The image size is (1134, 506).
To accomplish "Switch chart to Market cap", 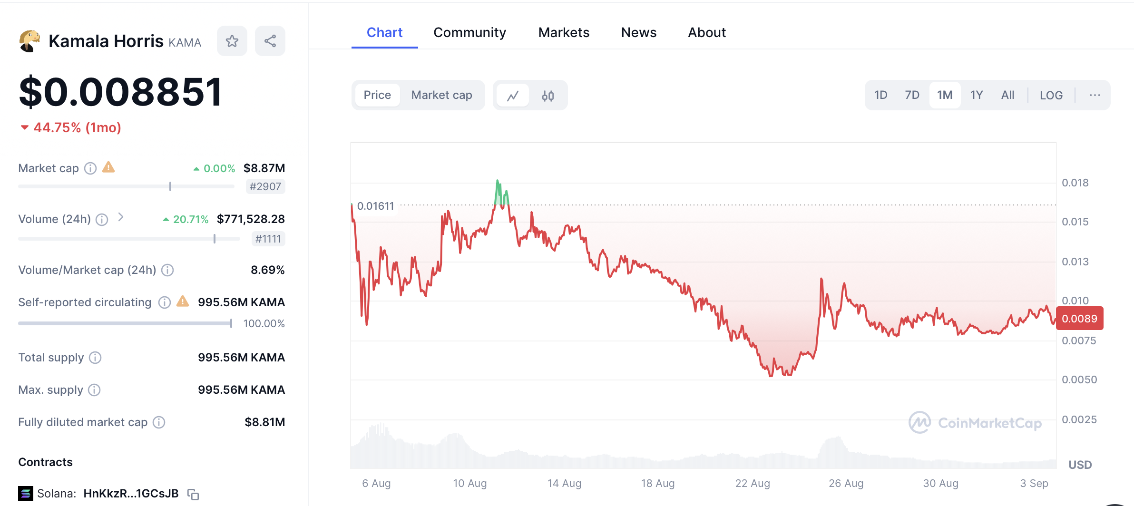I will pyautogui.click(x=441, y=95).
